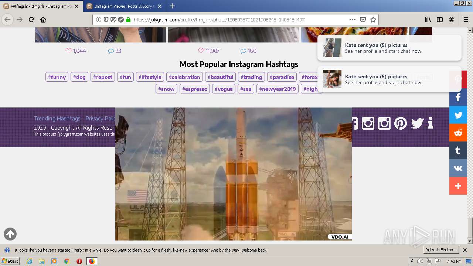
Task: Share page on Reddit sidebar button
Action: coord(458,133)
